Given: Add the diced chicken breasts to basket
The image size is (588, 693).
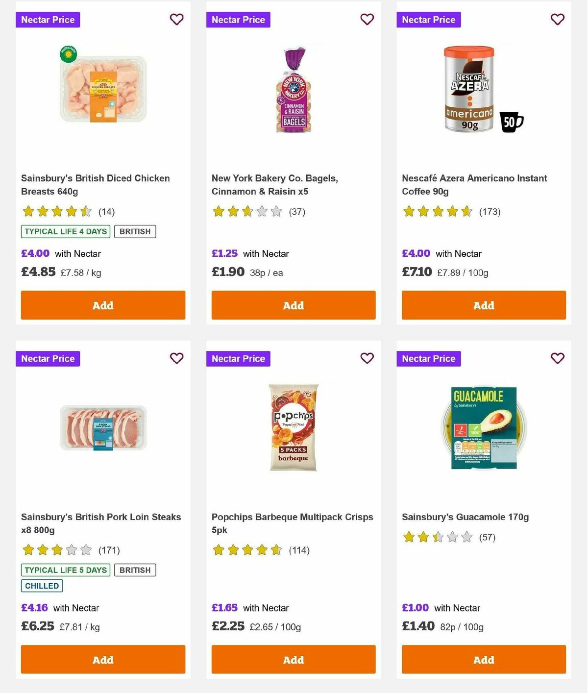Looking at the screenshot, I should [103, 305].
